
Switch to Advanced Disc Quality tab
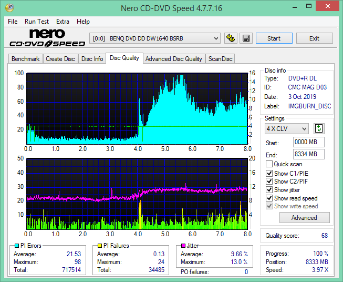pyautogui.click(x=174, y=59)
